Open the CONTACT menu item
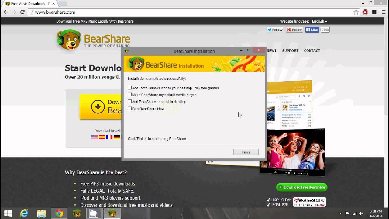Image resolution: width=389 pixels, height=219 pixels. coord(312,51)
